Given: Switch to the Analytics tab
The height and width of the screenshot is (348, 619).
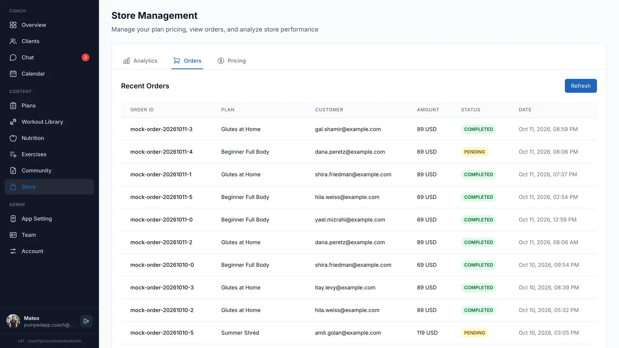Looking at the screenshot, I should coord(140,61).
